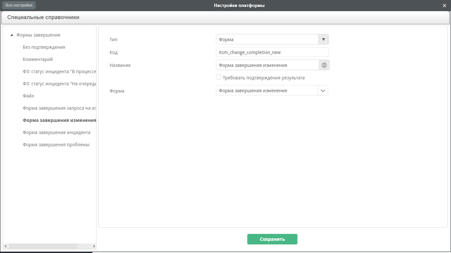Enable Требовать подтверждения результата checkbox
451x253 pixels.
pos(219,77)
